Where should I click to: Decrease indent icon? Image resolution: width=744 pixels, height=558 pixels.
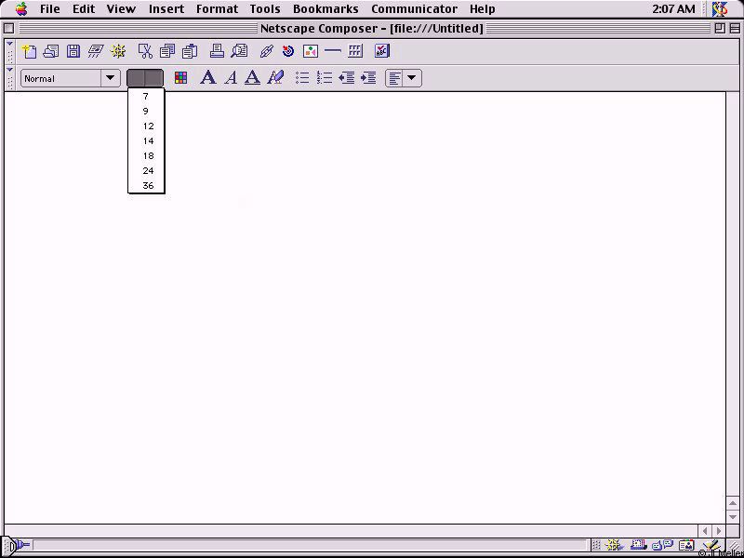(x=346, y=78)
